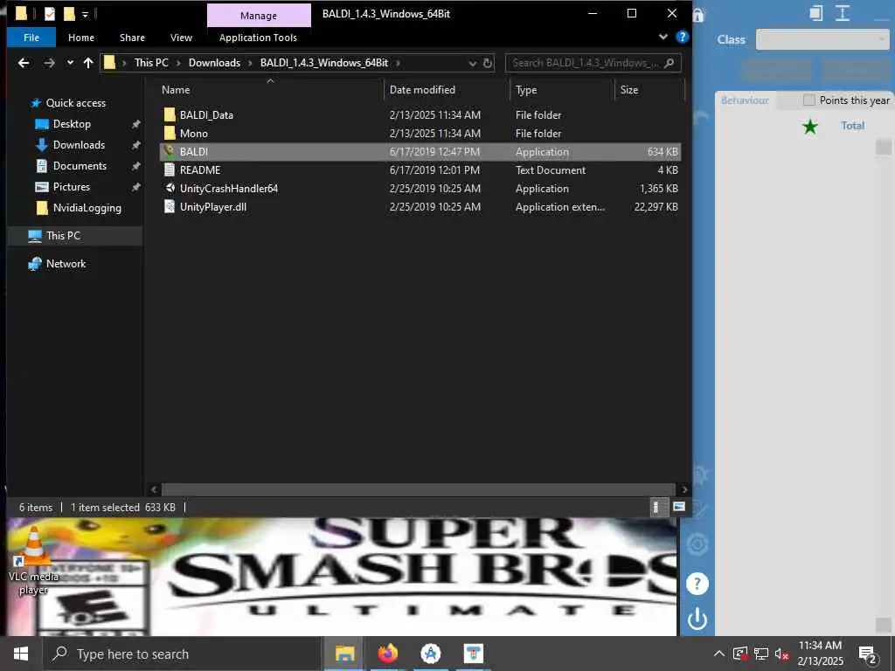Viewport: 895px width, 671px height.
Task: Expand the ribbon with the chevron
Action: coord(663,37)
